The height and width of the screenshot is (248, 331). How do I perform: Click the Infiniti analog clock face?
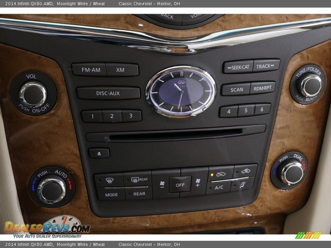click(x=181, y=91)
